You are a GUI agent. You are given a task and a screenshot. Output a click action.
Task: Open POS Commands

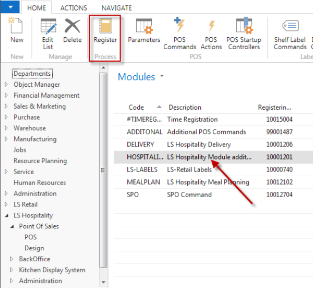click(x=179, y=33)
